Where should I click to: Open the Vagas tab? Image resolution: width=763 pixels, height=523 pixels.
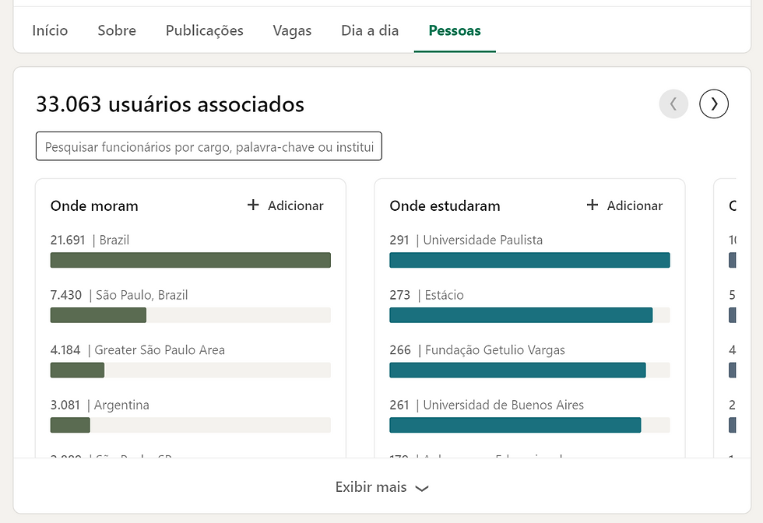click(291, 30)
